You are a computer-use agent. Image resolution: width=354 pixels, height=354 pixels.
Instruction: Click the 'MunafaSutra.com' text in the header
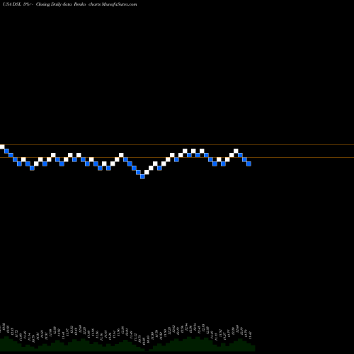click(120, 4)
